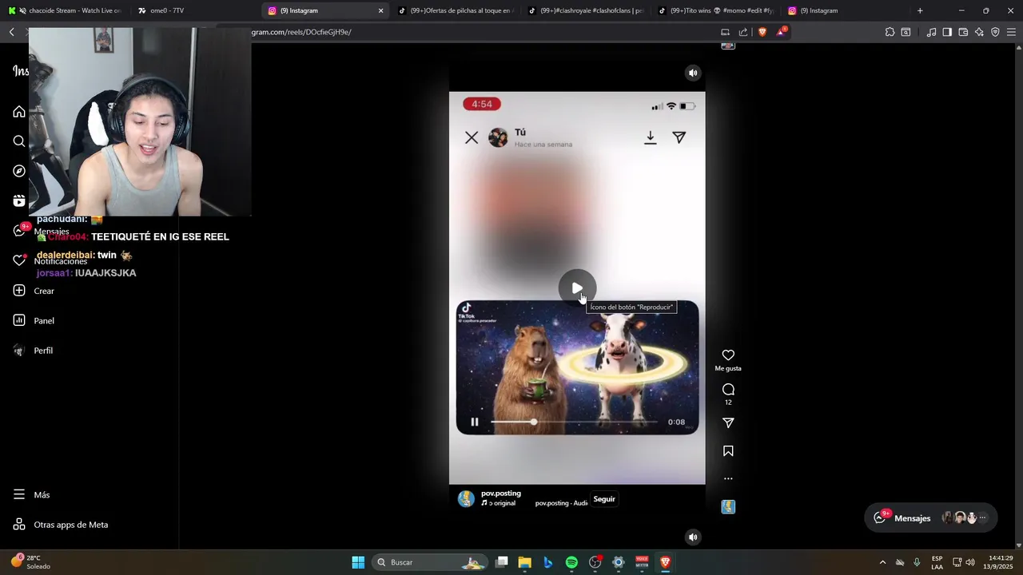
Task: Open the Crear menu item
Action: [x=34, y=291]
